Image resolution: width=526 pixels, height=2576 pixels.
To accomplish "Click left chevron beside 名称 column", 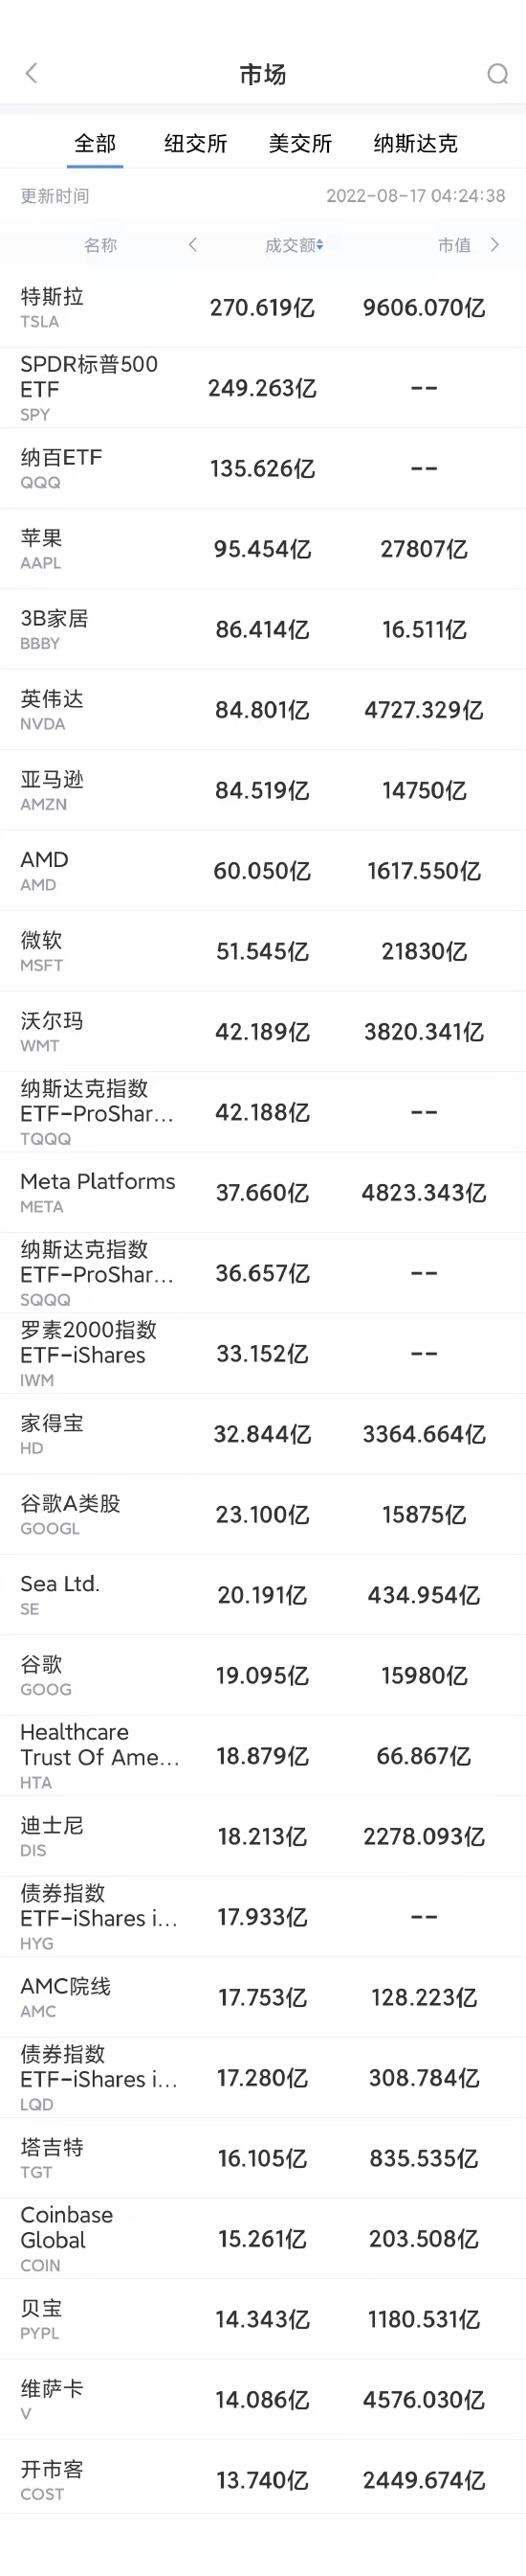I will click(x=192, y=245).
